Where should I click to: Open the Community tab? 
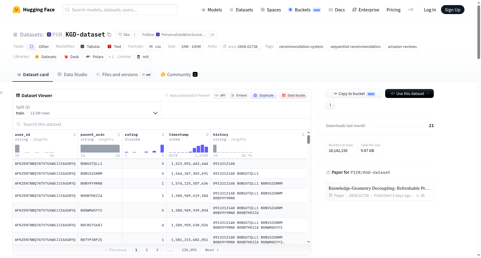[x=179, y=75]
